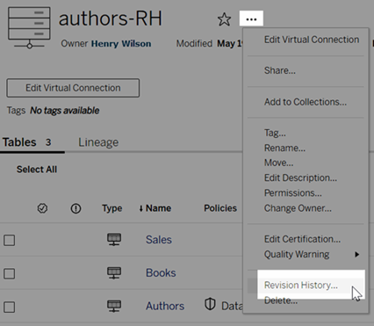Open owner Henry Wilson's profile link
Viewport: 374px width, 326px height.
tap(121, 44)
